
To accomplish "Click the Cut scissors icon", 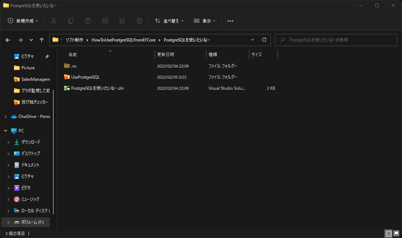I will [x=54, y=21].
